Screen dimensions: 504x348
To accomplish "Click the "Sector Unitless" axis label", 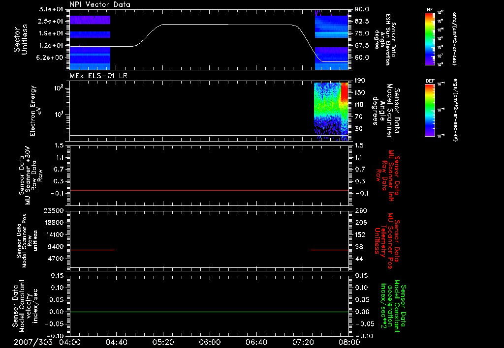I will pos(21,39).
